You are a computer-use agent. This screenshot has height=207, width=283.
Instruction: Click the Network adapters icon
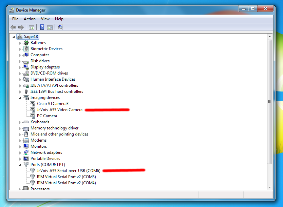coord(26,152)
